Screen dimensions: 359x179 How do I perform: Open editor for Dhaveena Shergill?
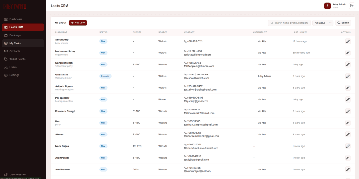348,111
